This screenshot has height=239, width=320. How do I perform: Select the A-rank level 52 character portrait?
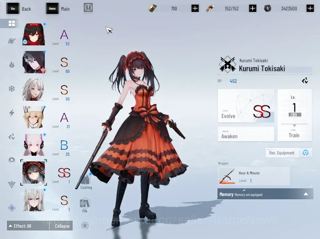pyautogui.click(x=34, y=34)
